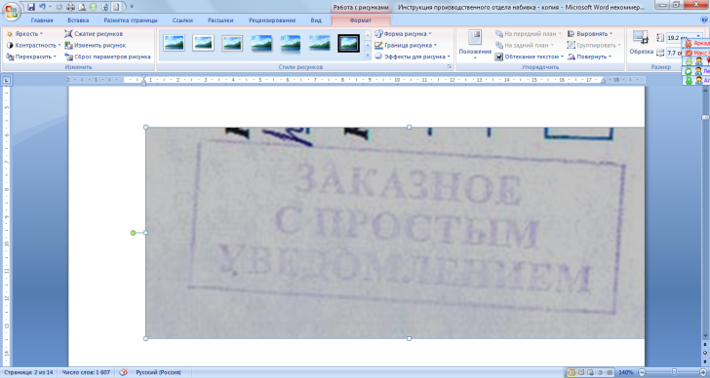Open the Перекрасить recolor dropdown
This screenshot has height=378, width=710.
[31, 57]
